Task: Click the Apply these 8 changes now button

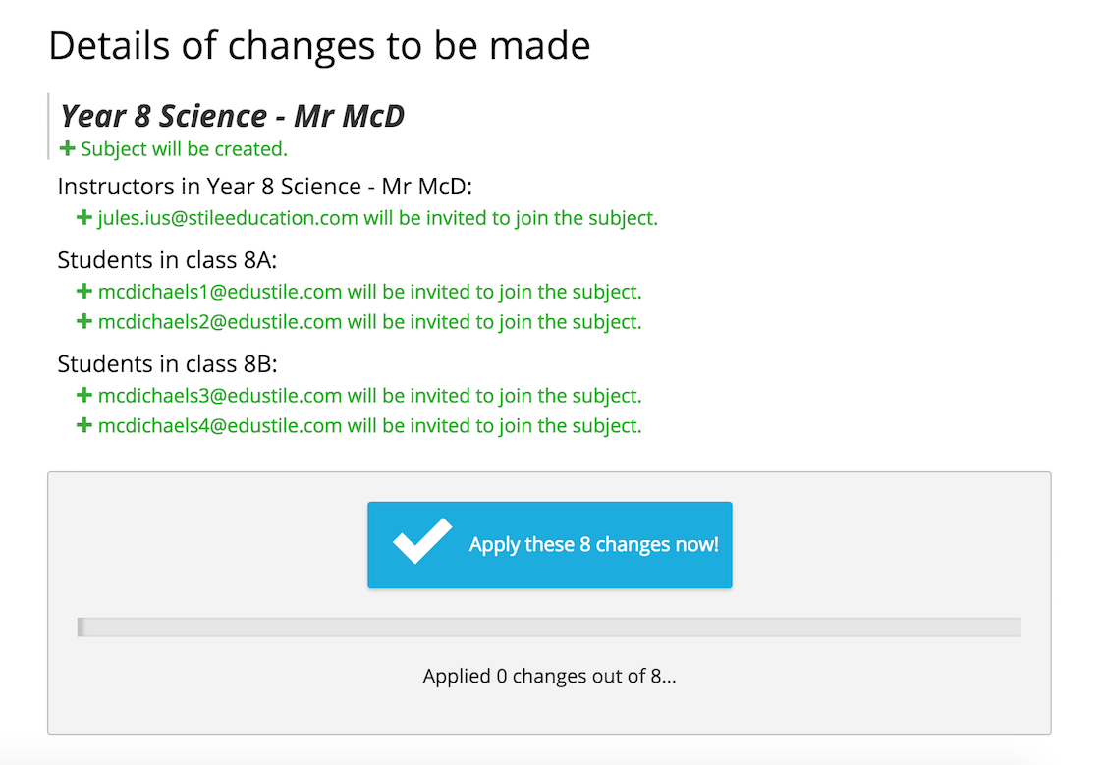Action: (x=549, y=545)
